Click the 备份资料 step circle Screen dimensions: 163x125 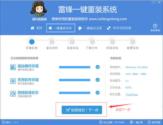point(52,42)
